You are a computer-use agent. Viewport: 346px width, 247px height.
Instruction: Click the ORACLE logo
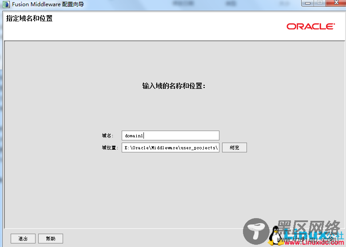[x=311, y=27]
